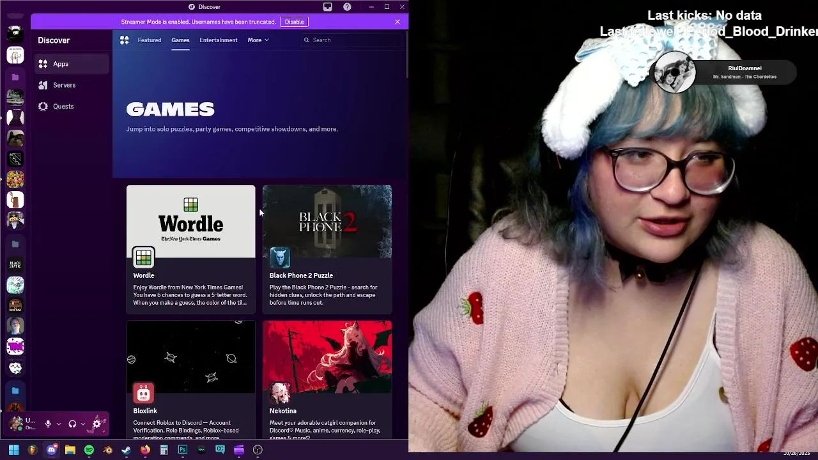Open Steam from the taskbar
Screen dimensions: 818x460
click(x=127, y=450)
